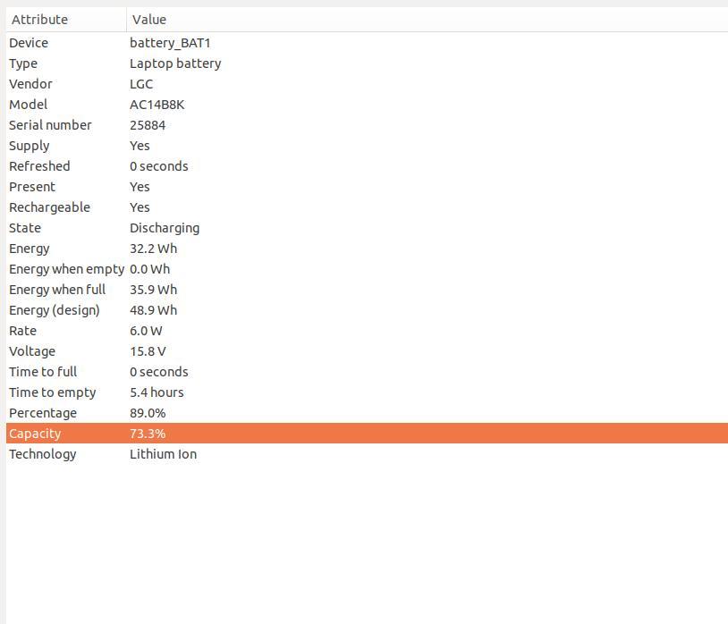This screenshot has height=624, width=728.
Task: Select the AC14B8K model value
Action: pyautogui.click(x=157, y=105)
